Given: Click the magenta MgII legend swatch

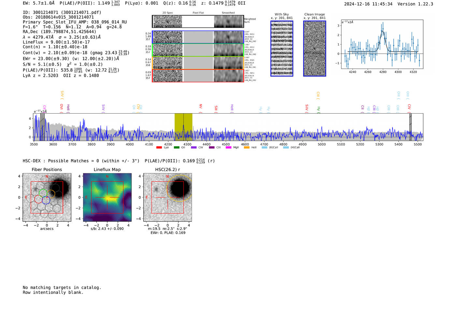Looking at the screenshot, I should click(x=228, y=148).
